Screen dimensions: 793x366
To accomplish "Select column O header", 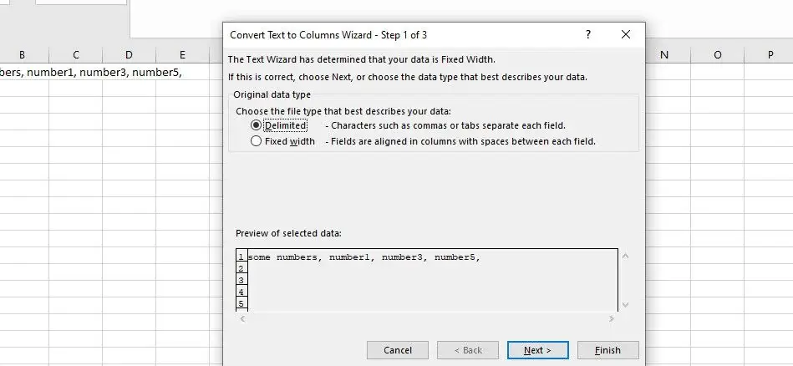I will (718, 55).
